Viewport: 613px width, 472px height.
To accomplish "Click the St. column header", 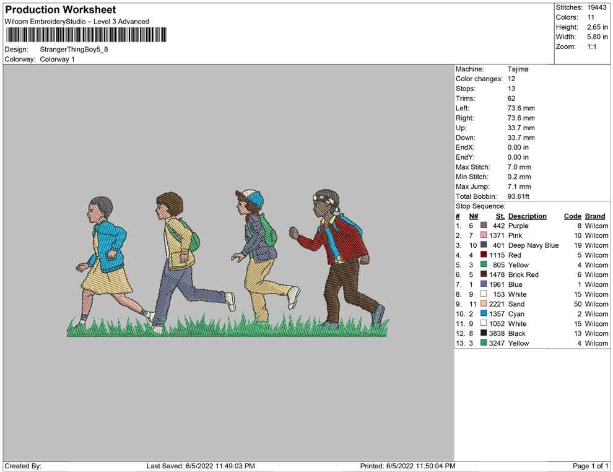I will click(500, 216).
